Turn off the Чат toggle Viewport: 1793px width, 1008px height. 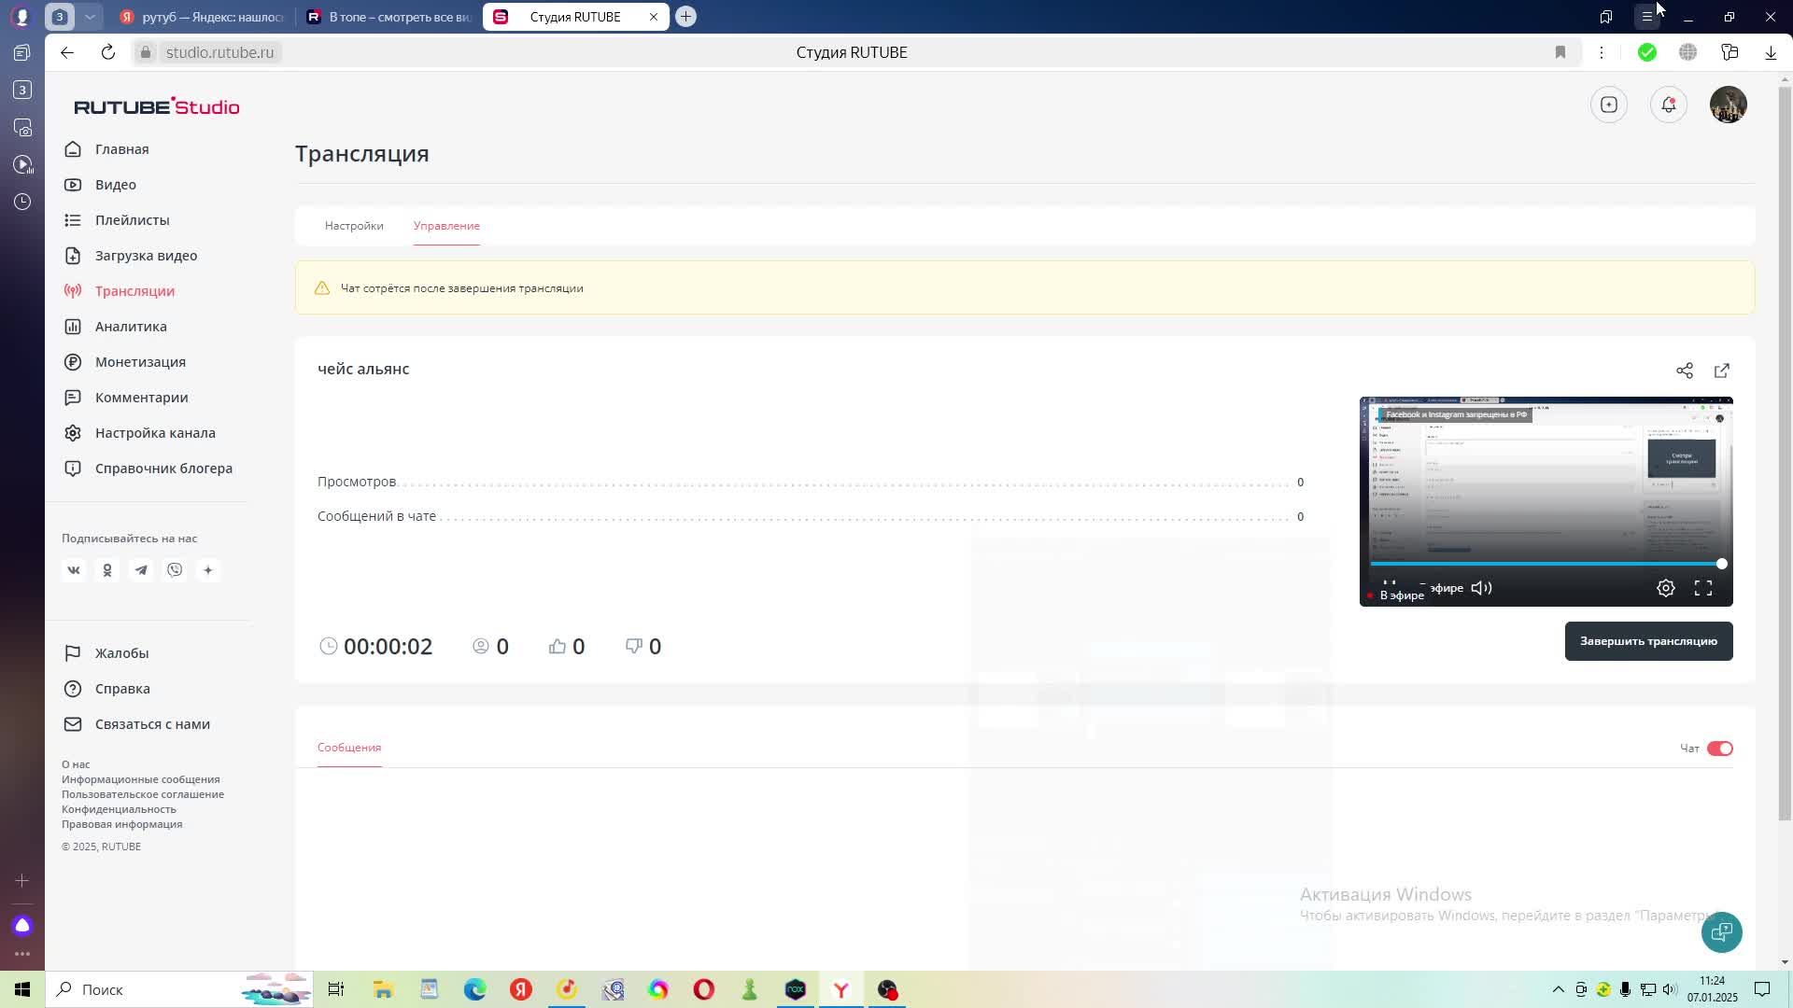point(1719,749)
